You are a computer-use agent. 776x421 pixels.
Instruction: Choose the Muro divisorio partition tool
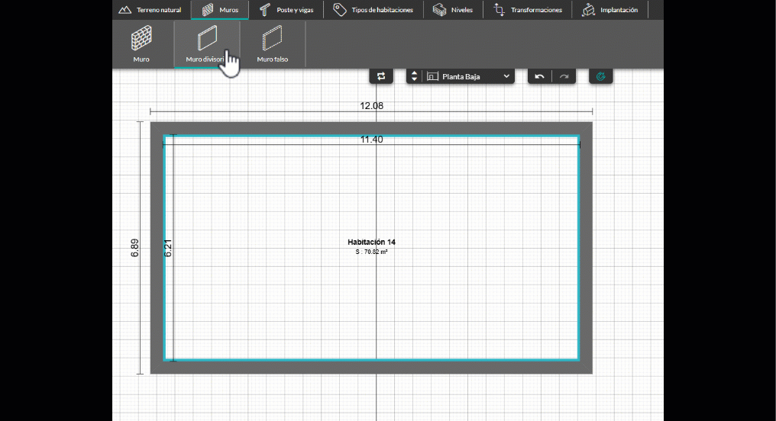coord(206,43)
